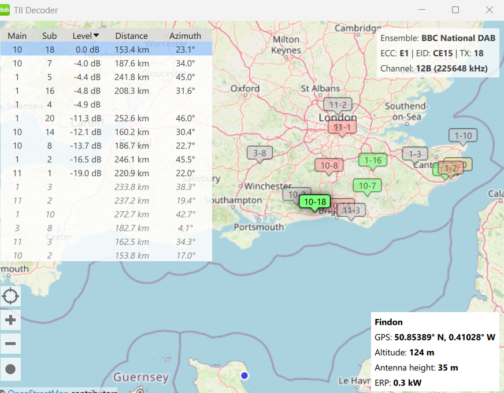The width and height of the screenshot is (504, 393).
Task: Select row with distance 187.6 km
Action: coord(106,64)
